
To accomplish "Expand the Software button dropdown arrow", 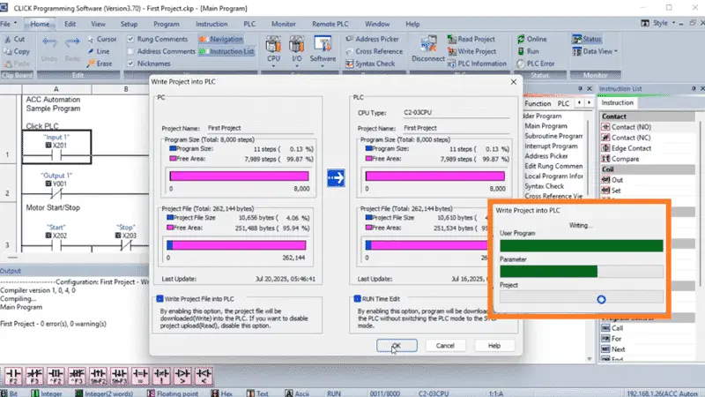I will [323, 67].
